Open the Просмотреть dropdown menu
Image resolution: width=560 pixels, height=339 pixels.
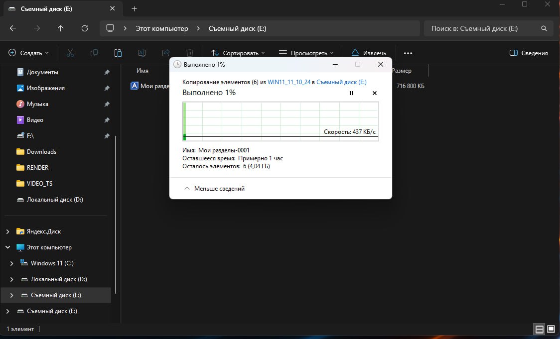[306, 53]
